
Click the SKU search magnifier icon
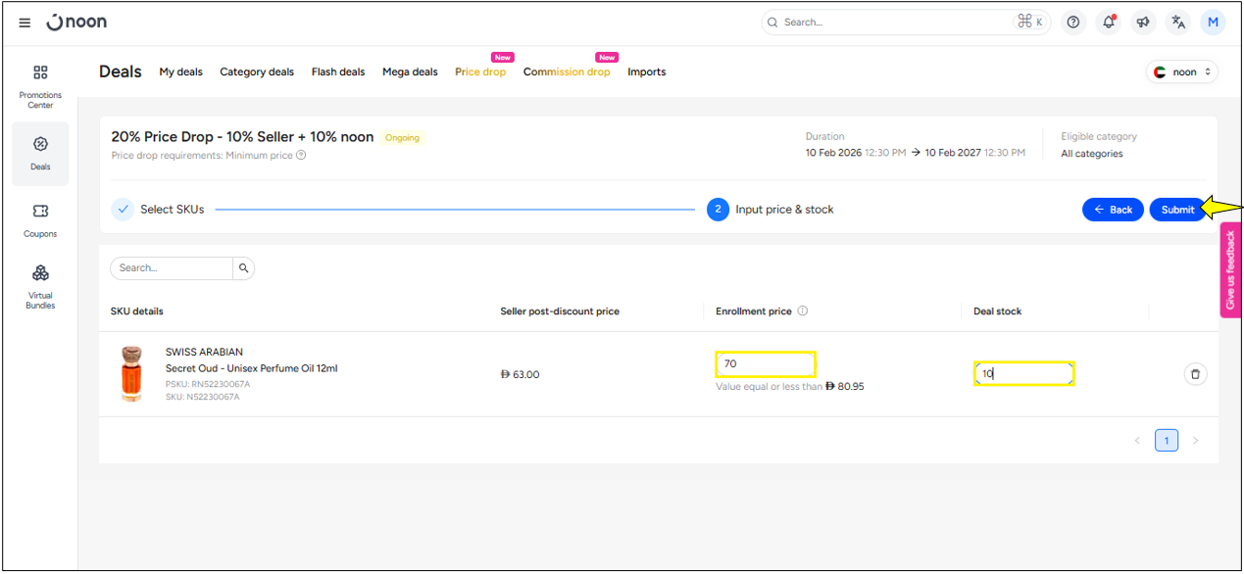pyautogui.click(x=244, y=267)
